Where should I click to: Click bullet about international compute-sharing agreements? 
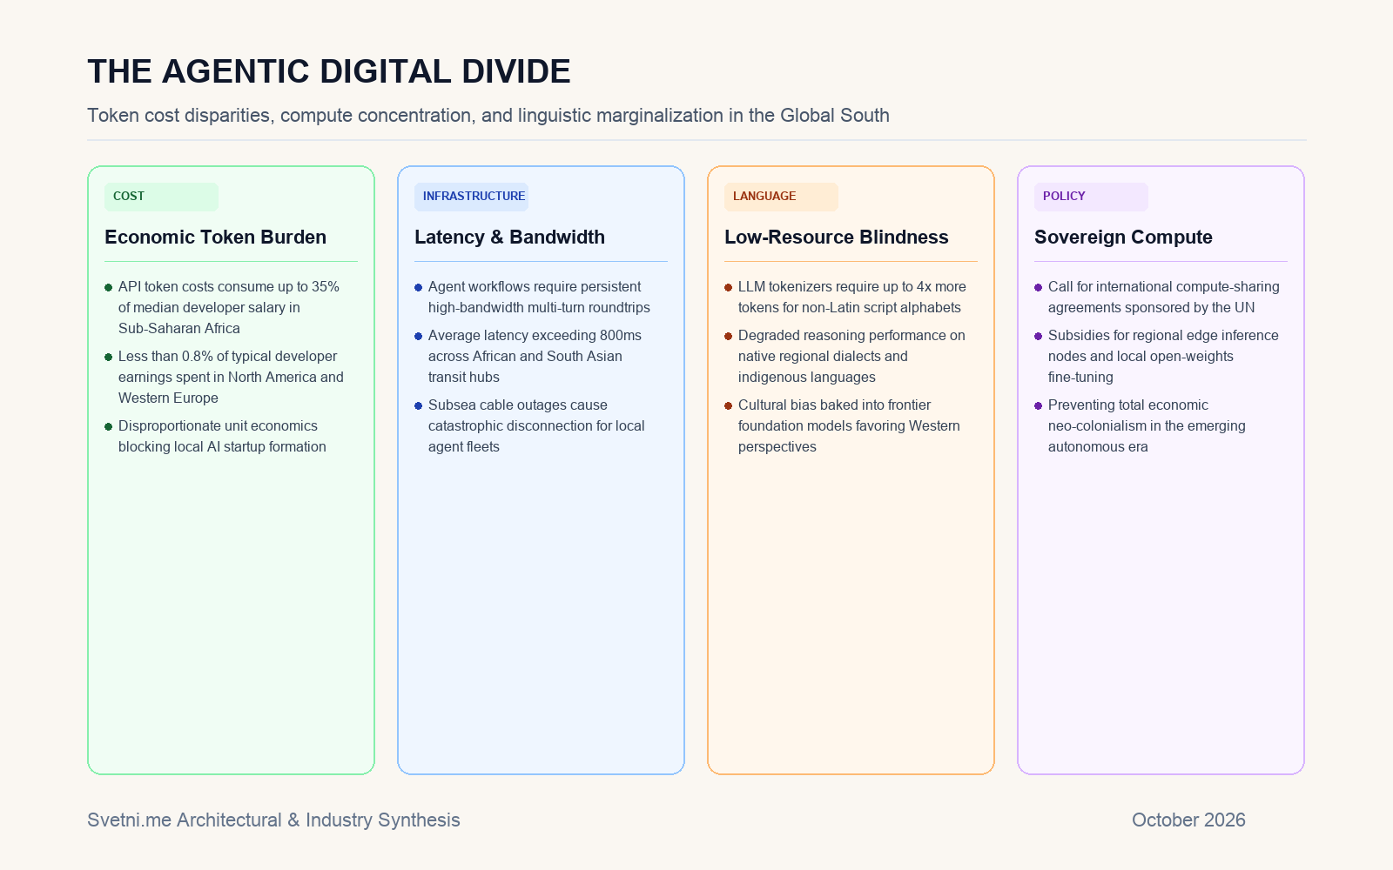tap(1158, 297)
